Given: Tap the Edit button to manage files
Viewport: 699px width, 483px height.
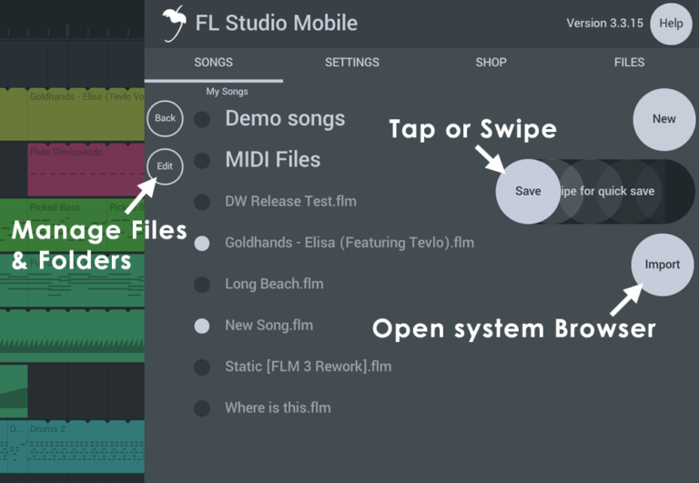Looking at the screenshot, I should 165,166.
